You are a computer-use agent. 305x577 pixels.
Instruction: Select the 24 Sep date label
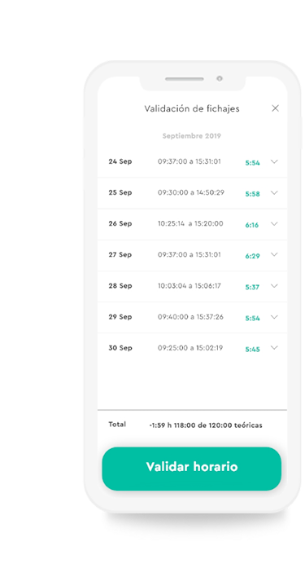120,161
